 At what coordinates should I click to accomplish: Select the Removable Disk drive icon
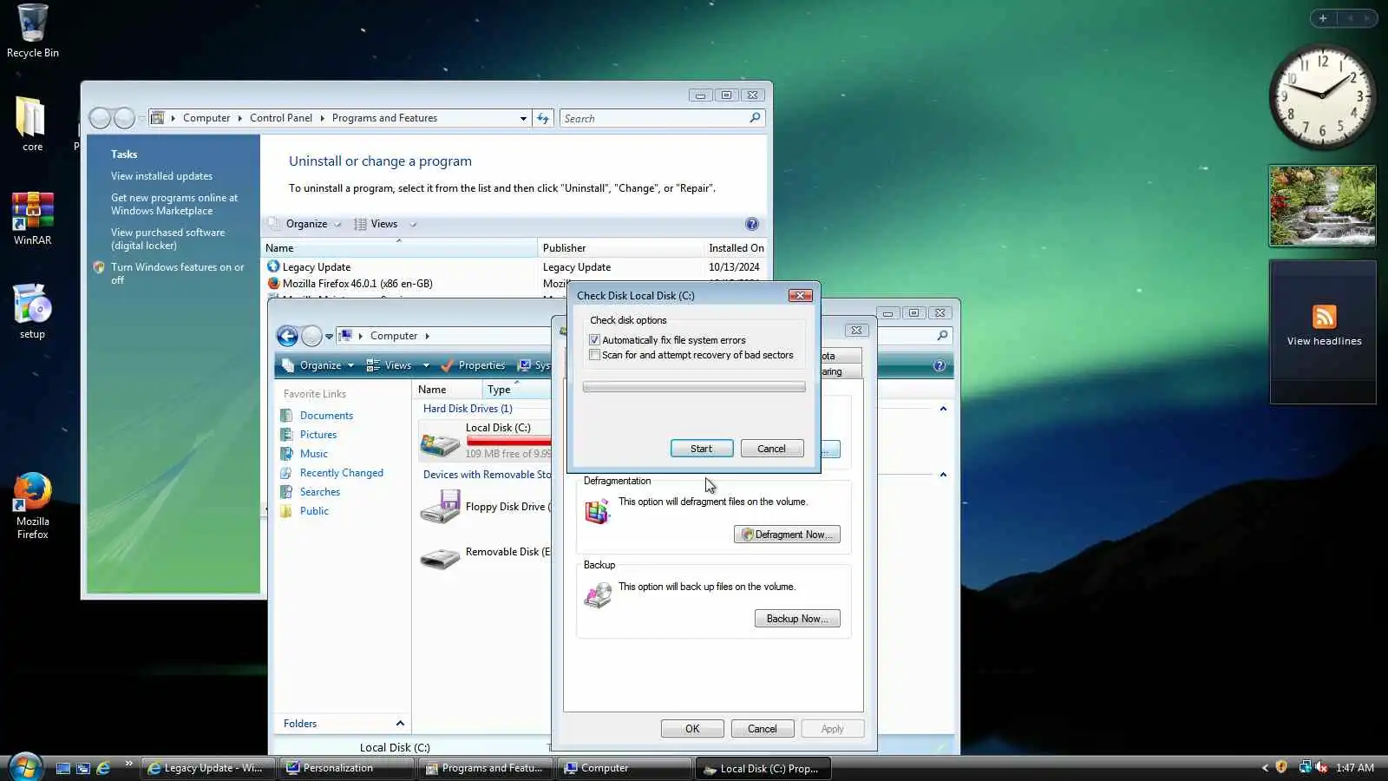click(x=440, y=557)
